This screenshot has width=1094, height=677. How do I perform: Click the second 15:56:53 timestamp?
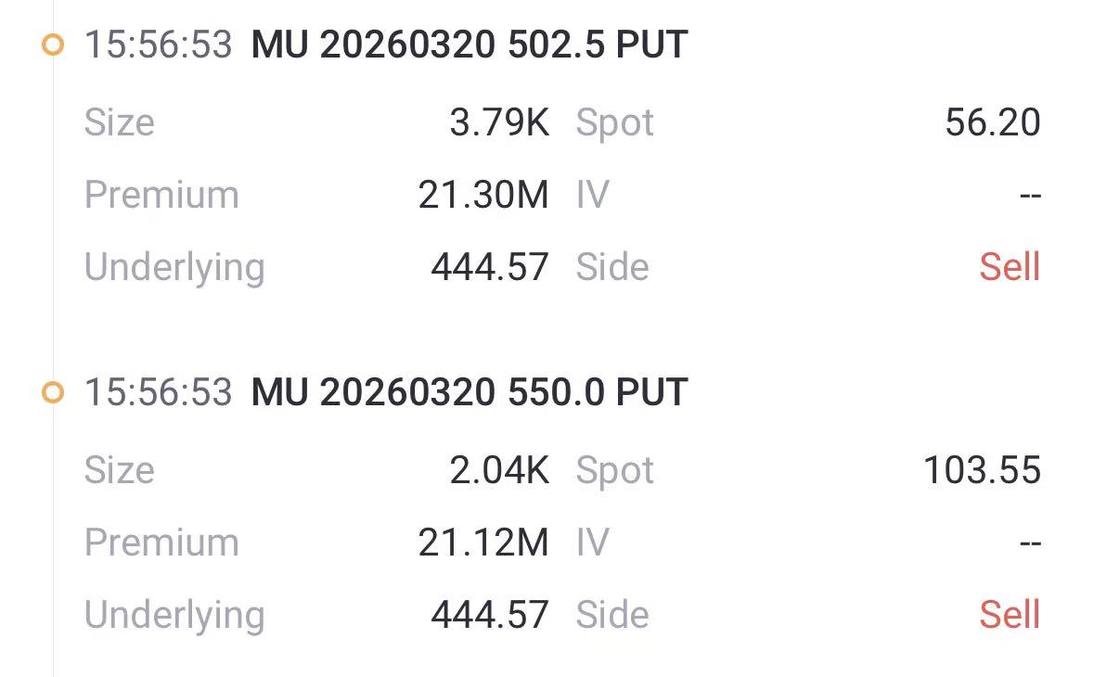tap(158, 392)
